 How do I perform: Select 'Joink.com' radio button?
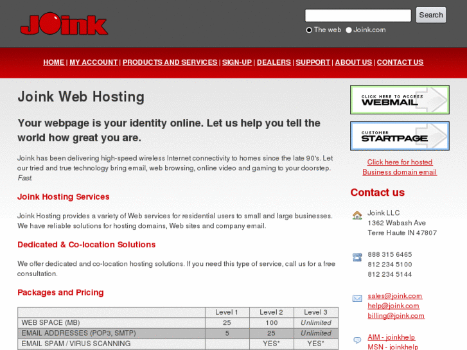pyautogui.click(x=348, y=30)
